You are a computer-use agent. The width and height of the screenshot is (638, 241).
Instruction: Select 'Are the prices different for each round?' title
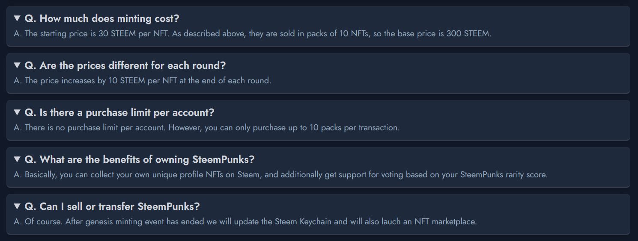click(125, 65)
